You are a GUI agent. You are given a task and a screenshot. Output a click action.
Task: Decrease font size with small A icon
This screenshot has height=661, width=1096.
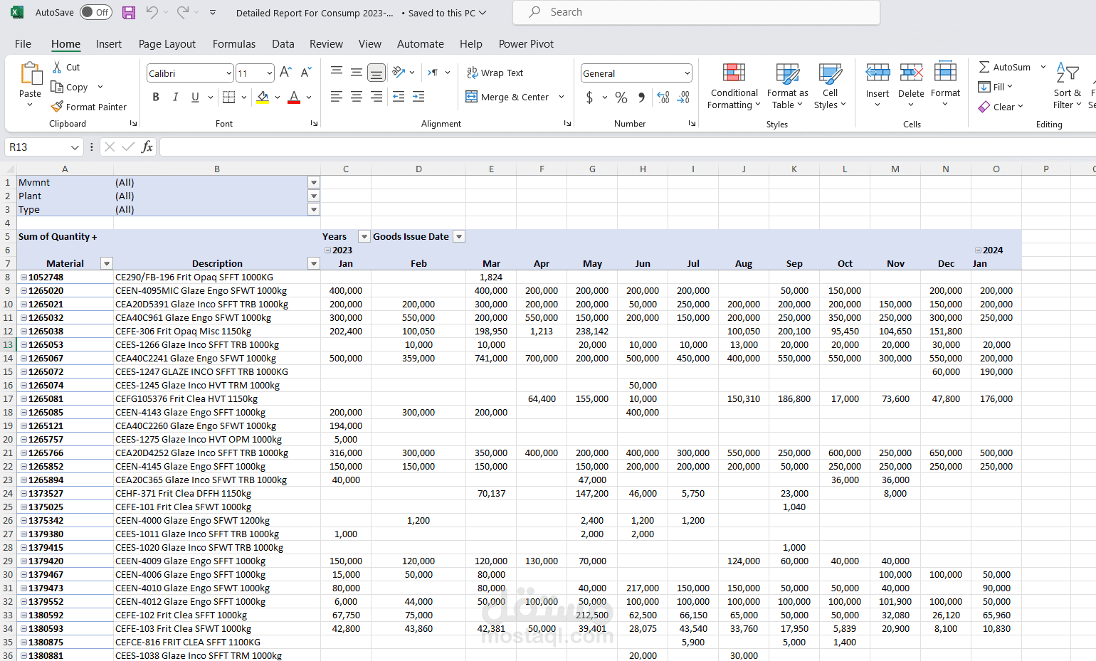click(306, 73)
